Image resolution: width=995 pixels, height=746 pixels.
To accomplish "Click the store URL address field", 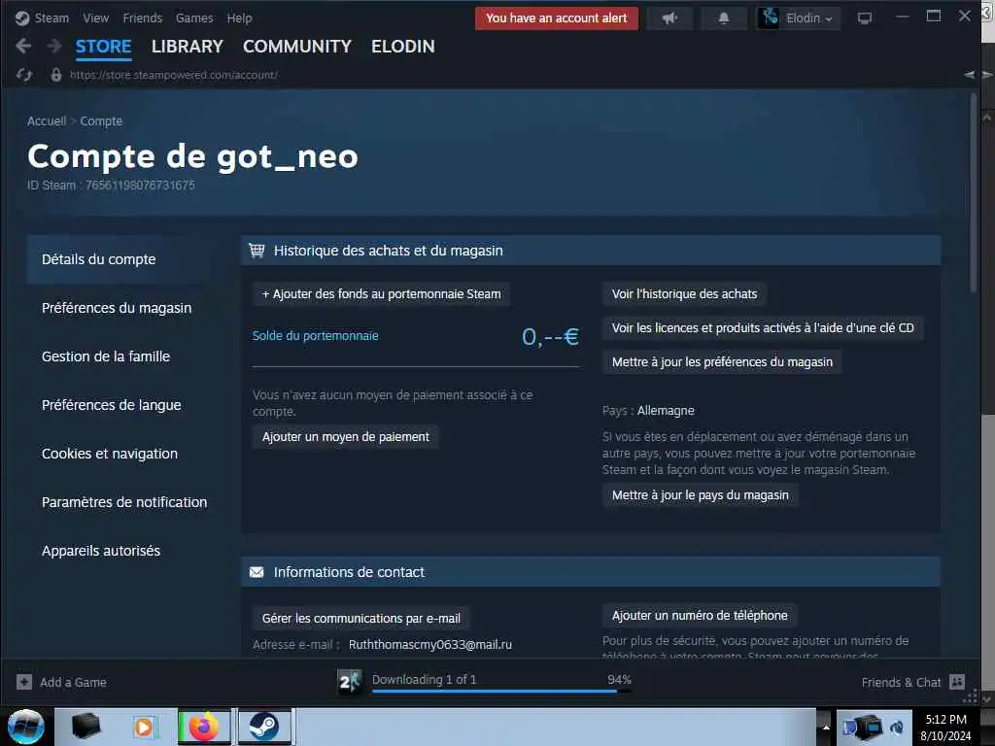I will tap(173, 75).
